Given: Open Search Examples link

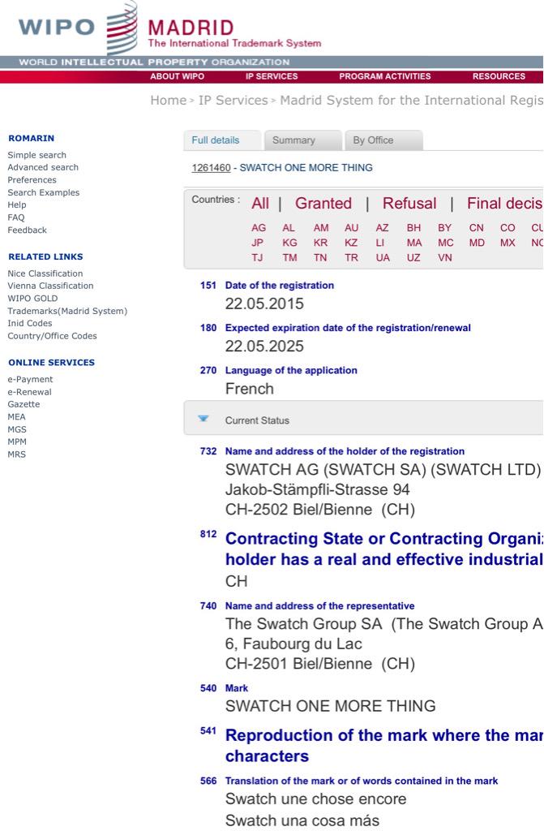Looking at the screenshot, I should [44, 193].
